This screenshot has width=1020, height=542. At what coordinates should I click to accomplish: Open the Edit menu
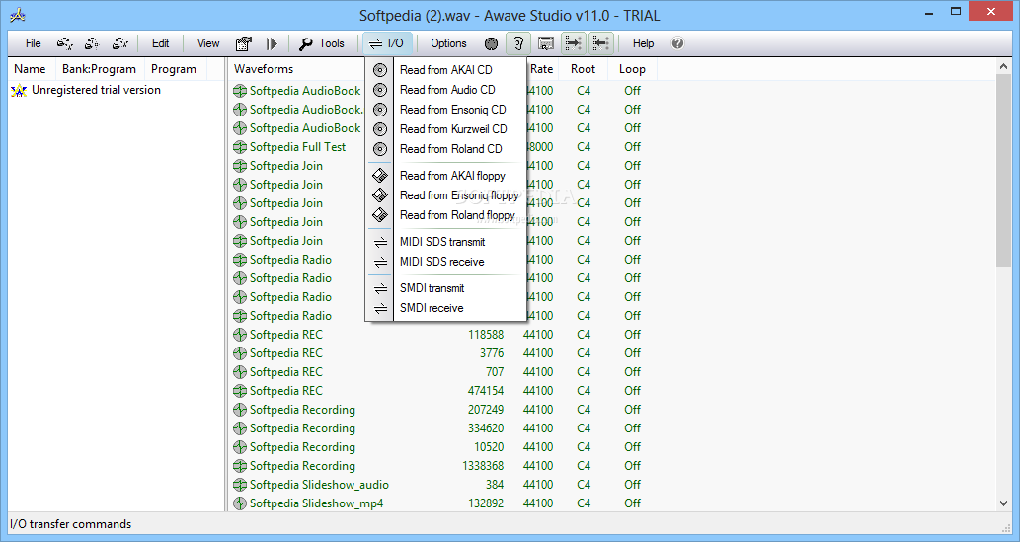pyautogui.click(x=161, y=43)
